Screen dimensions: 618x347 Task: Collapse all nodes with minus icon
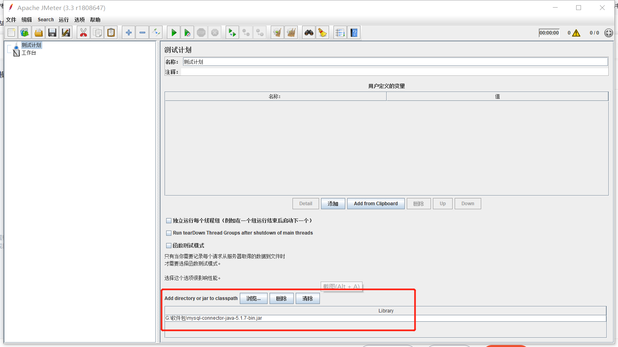(x=142, y=33)
